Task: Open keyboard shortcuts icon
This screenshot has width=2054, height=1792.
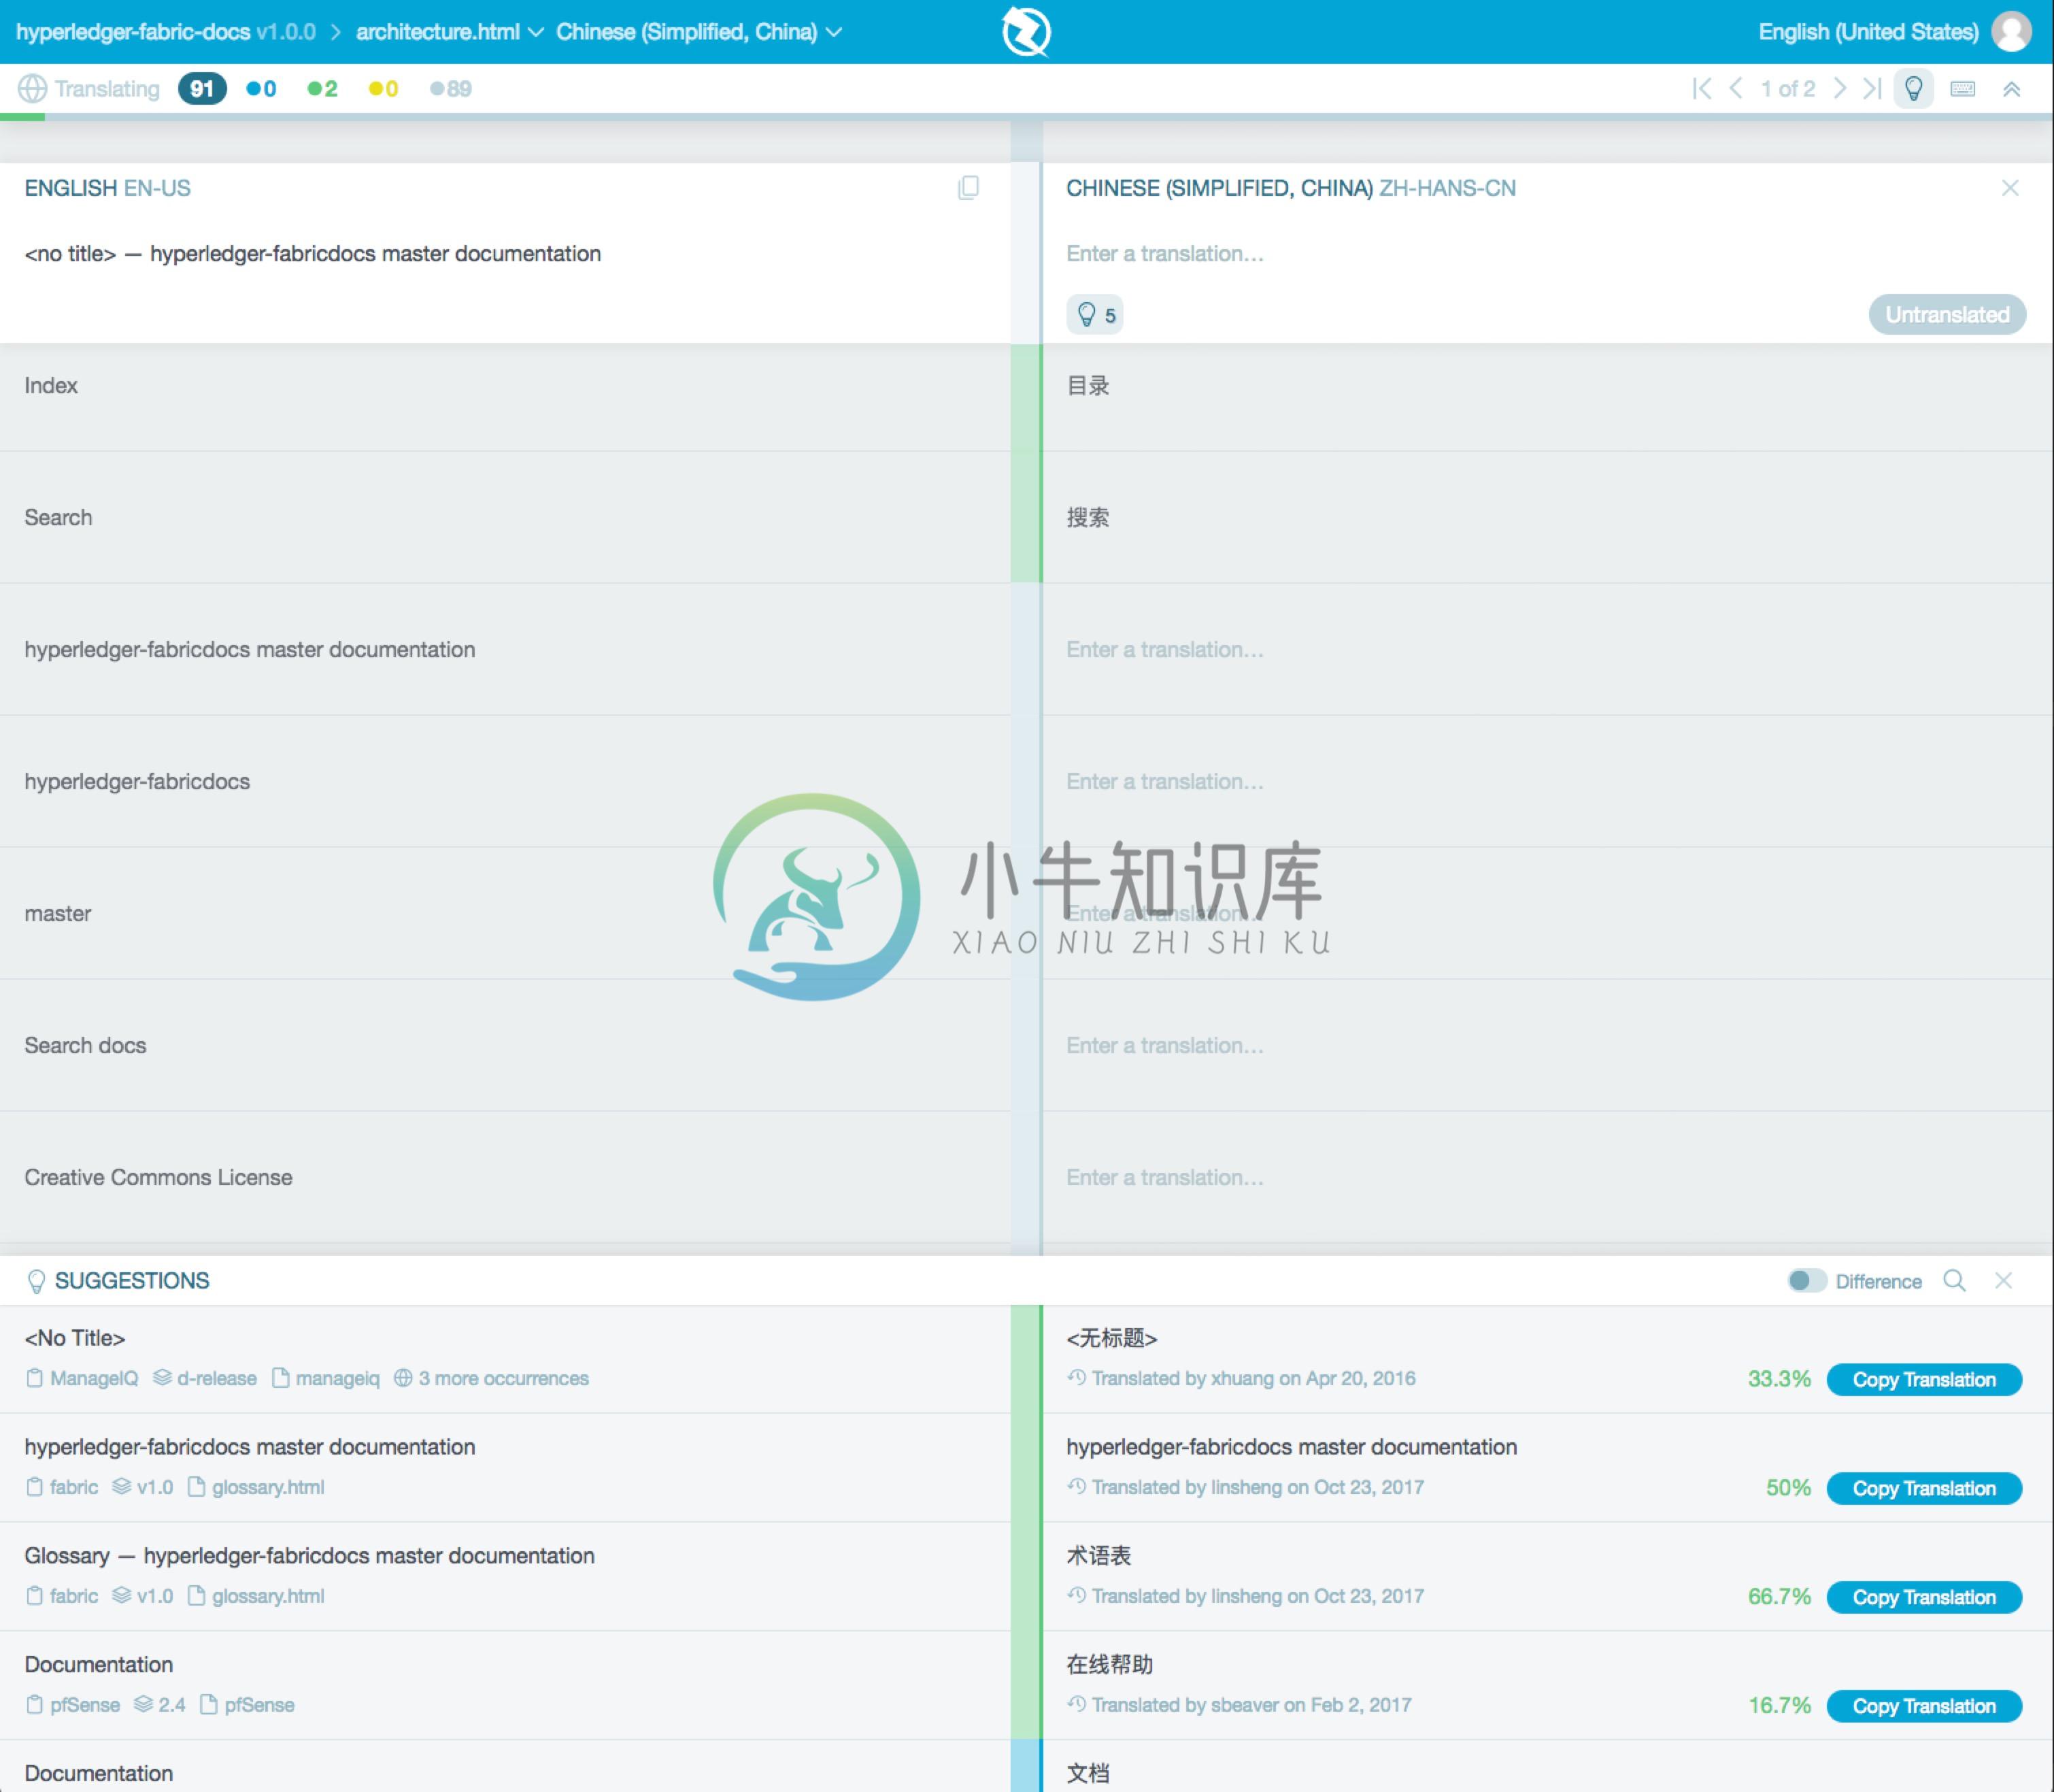Action: click(1962, 89)
